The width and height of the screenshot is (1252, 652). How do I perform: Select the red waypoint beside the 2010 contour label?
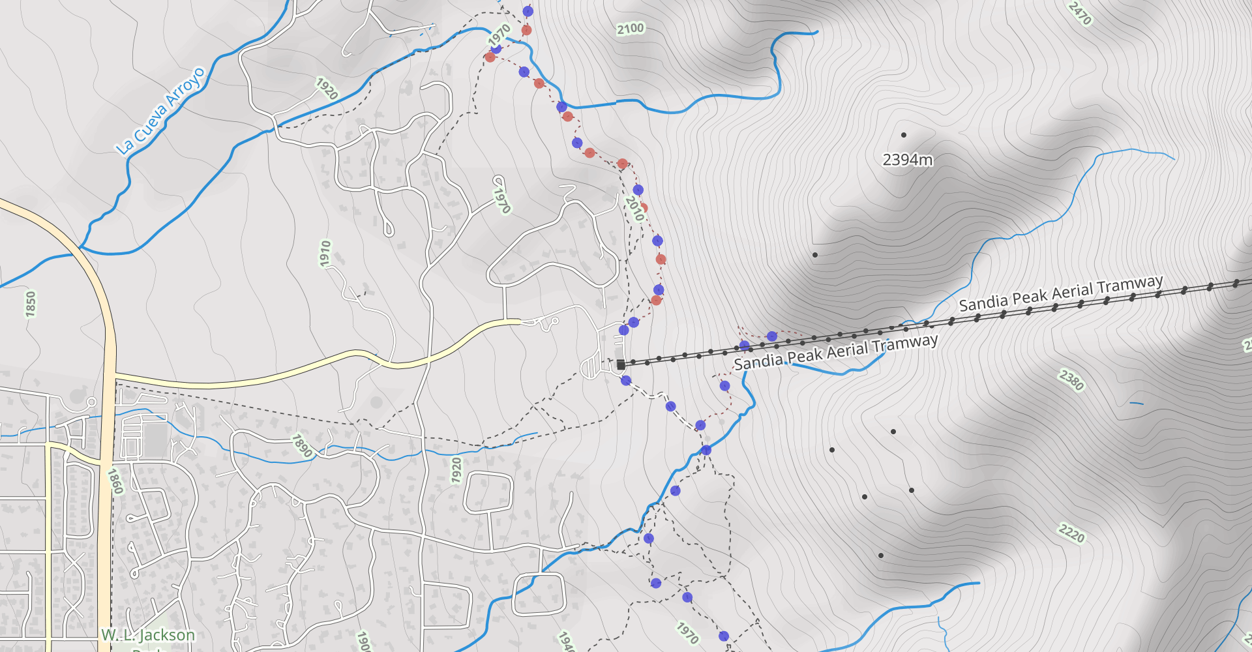pos(644,207)
